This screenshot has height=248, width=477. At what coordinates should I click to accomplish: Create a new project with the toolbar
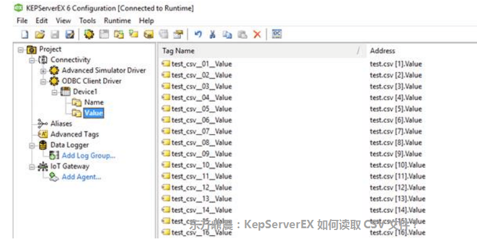[x=25, y=34]
